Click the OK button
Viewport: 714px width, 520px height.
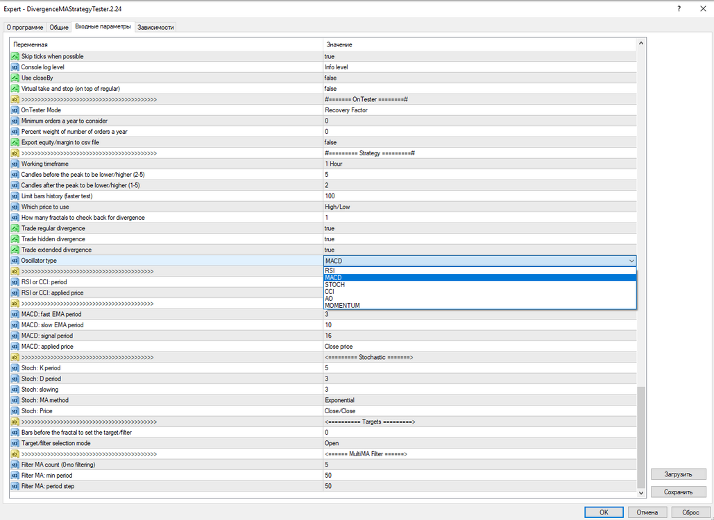click(x=604, y=512)
